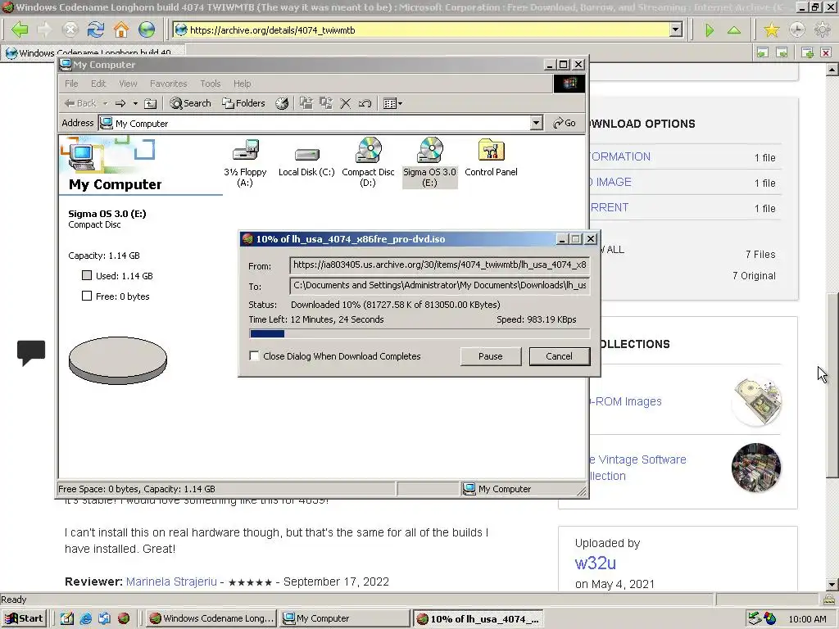Pause the ISO download
839x629 pixels.
(491, 356)
